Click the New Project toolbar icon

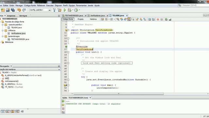[3, 10]
